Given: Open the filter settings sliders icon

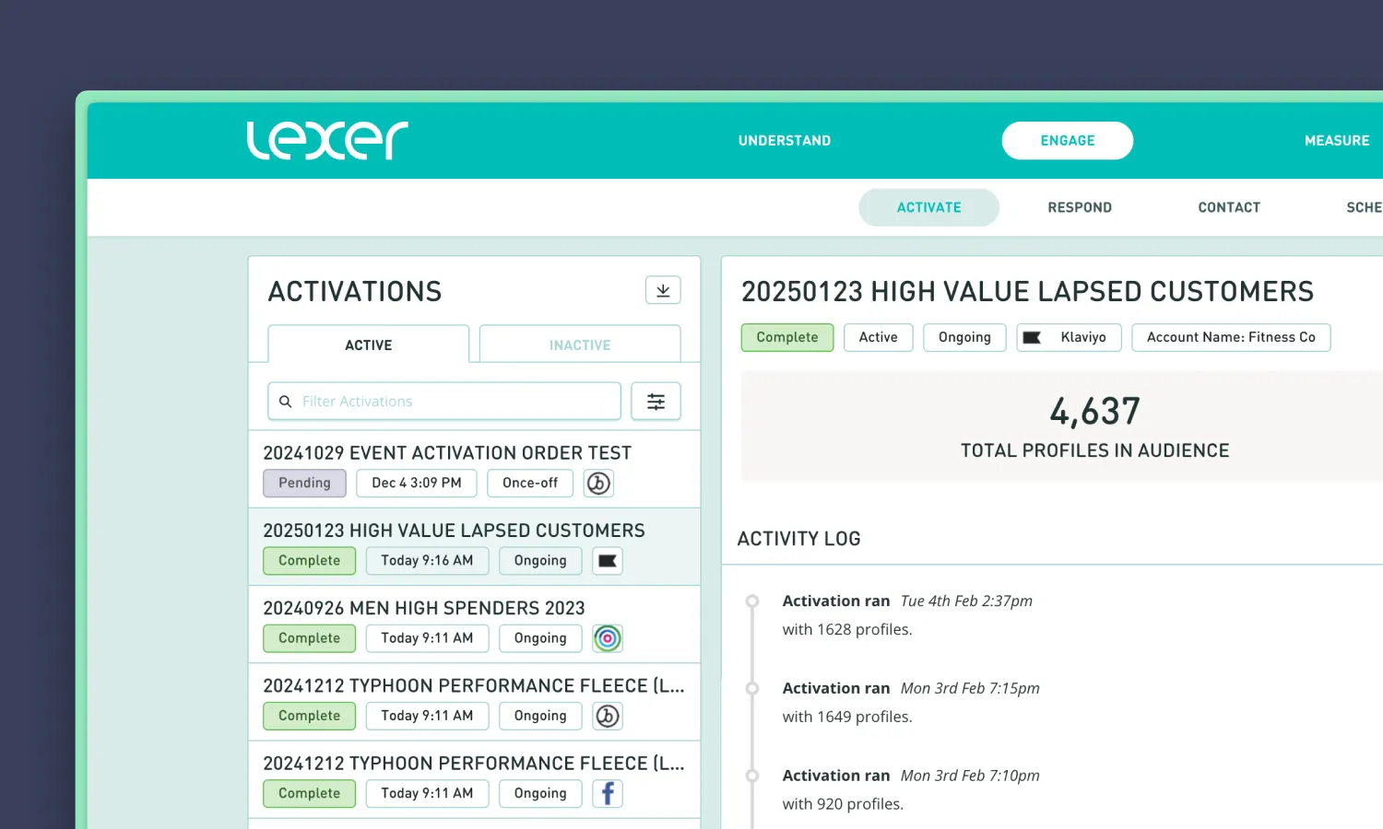Looking at the screenshot, I should tap(656, 402).
